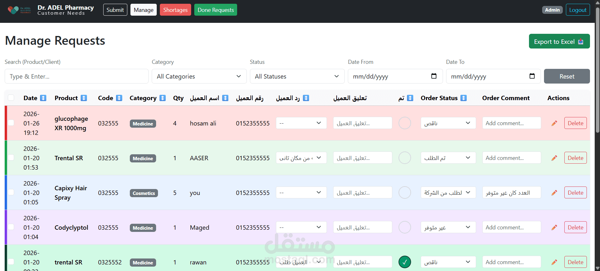
Task: Sort by Order Status column icon
Action: click(464, 98)
